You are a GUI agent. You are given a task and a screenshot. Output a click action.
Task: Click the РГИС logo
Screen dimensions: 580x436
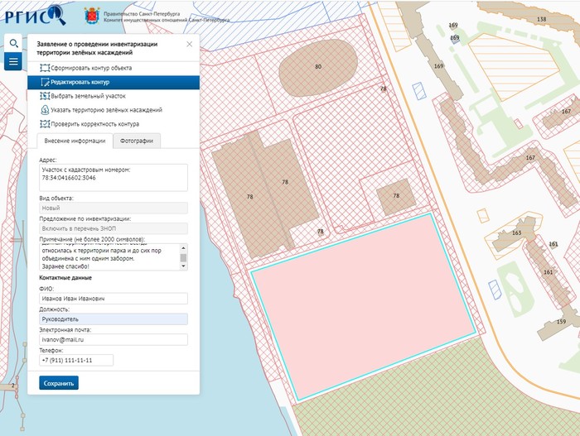click(x=35, y=15)
